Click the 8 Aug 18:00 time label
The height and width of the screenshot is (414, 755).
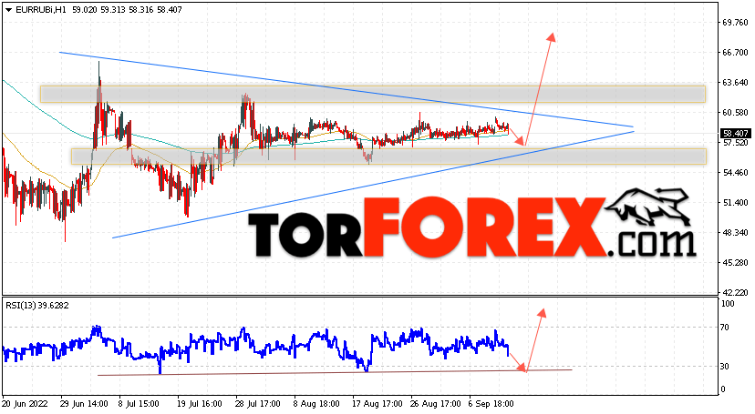click(x=316, y=404)
